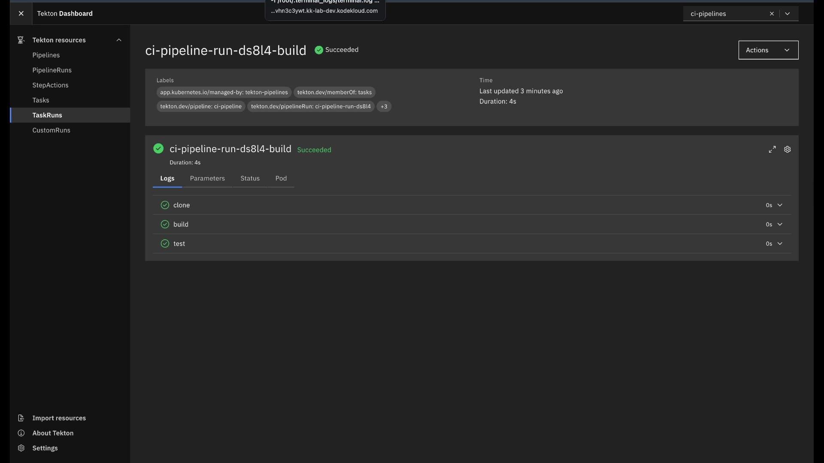Open Settings from the sidebar

click(x=45, y=448)
